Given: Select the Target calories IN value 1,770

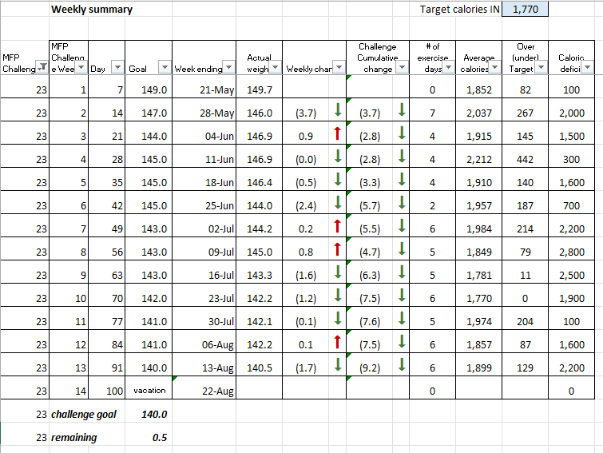Looking at the screenshot, I should (525, 10).
